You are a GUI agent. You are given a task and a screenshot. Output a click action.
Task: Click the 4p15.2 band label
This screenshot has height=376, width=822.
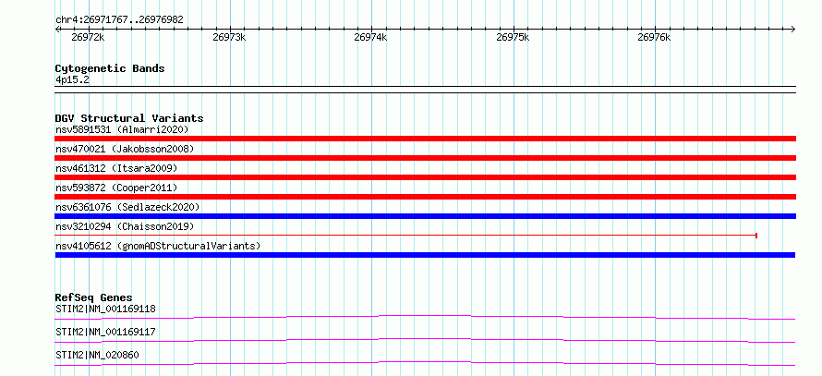[x=72, y=79]
